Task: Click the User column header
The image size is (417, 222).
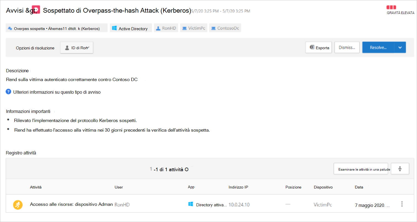Action: [x=119, y=187]
